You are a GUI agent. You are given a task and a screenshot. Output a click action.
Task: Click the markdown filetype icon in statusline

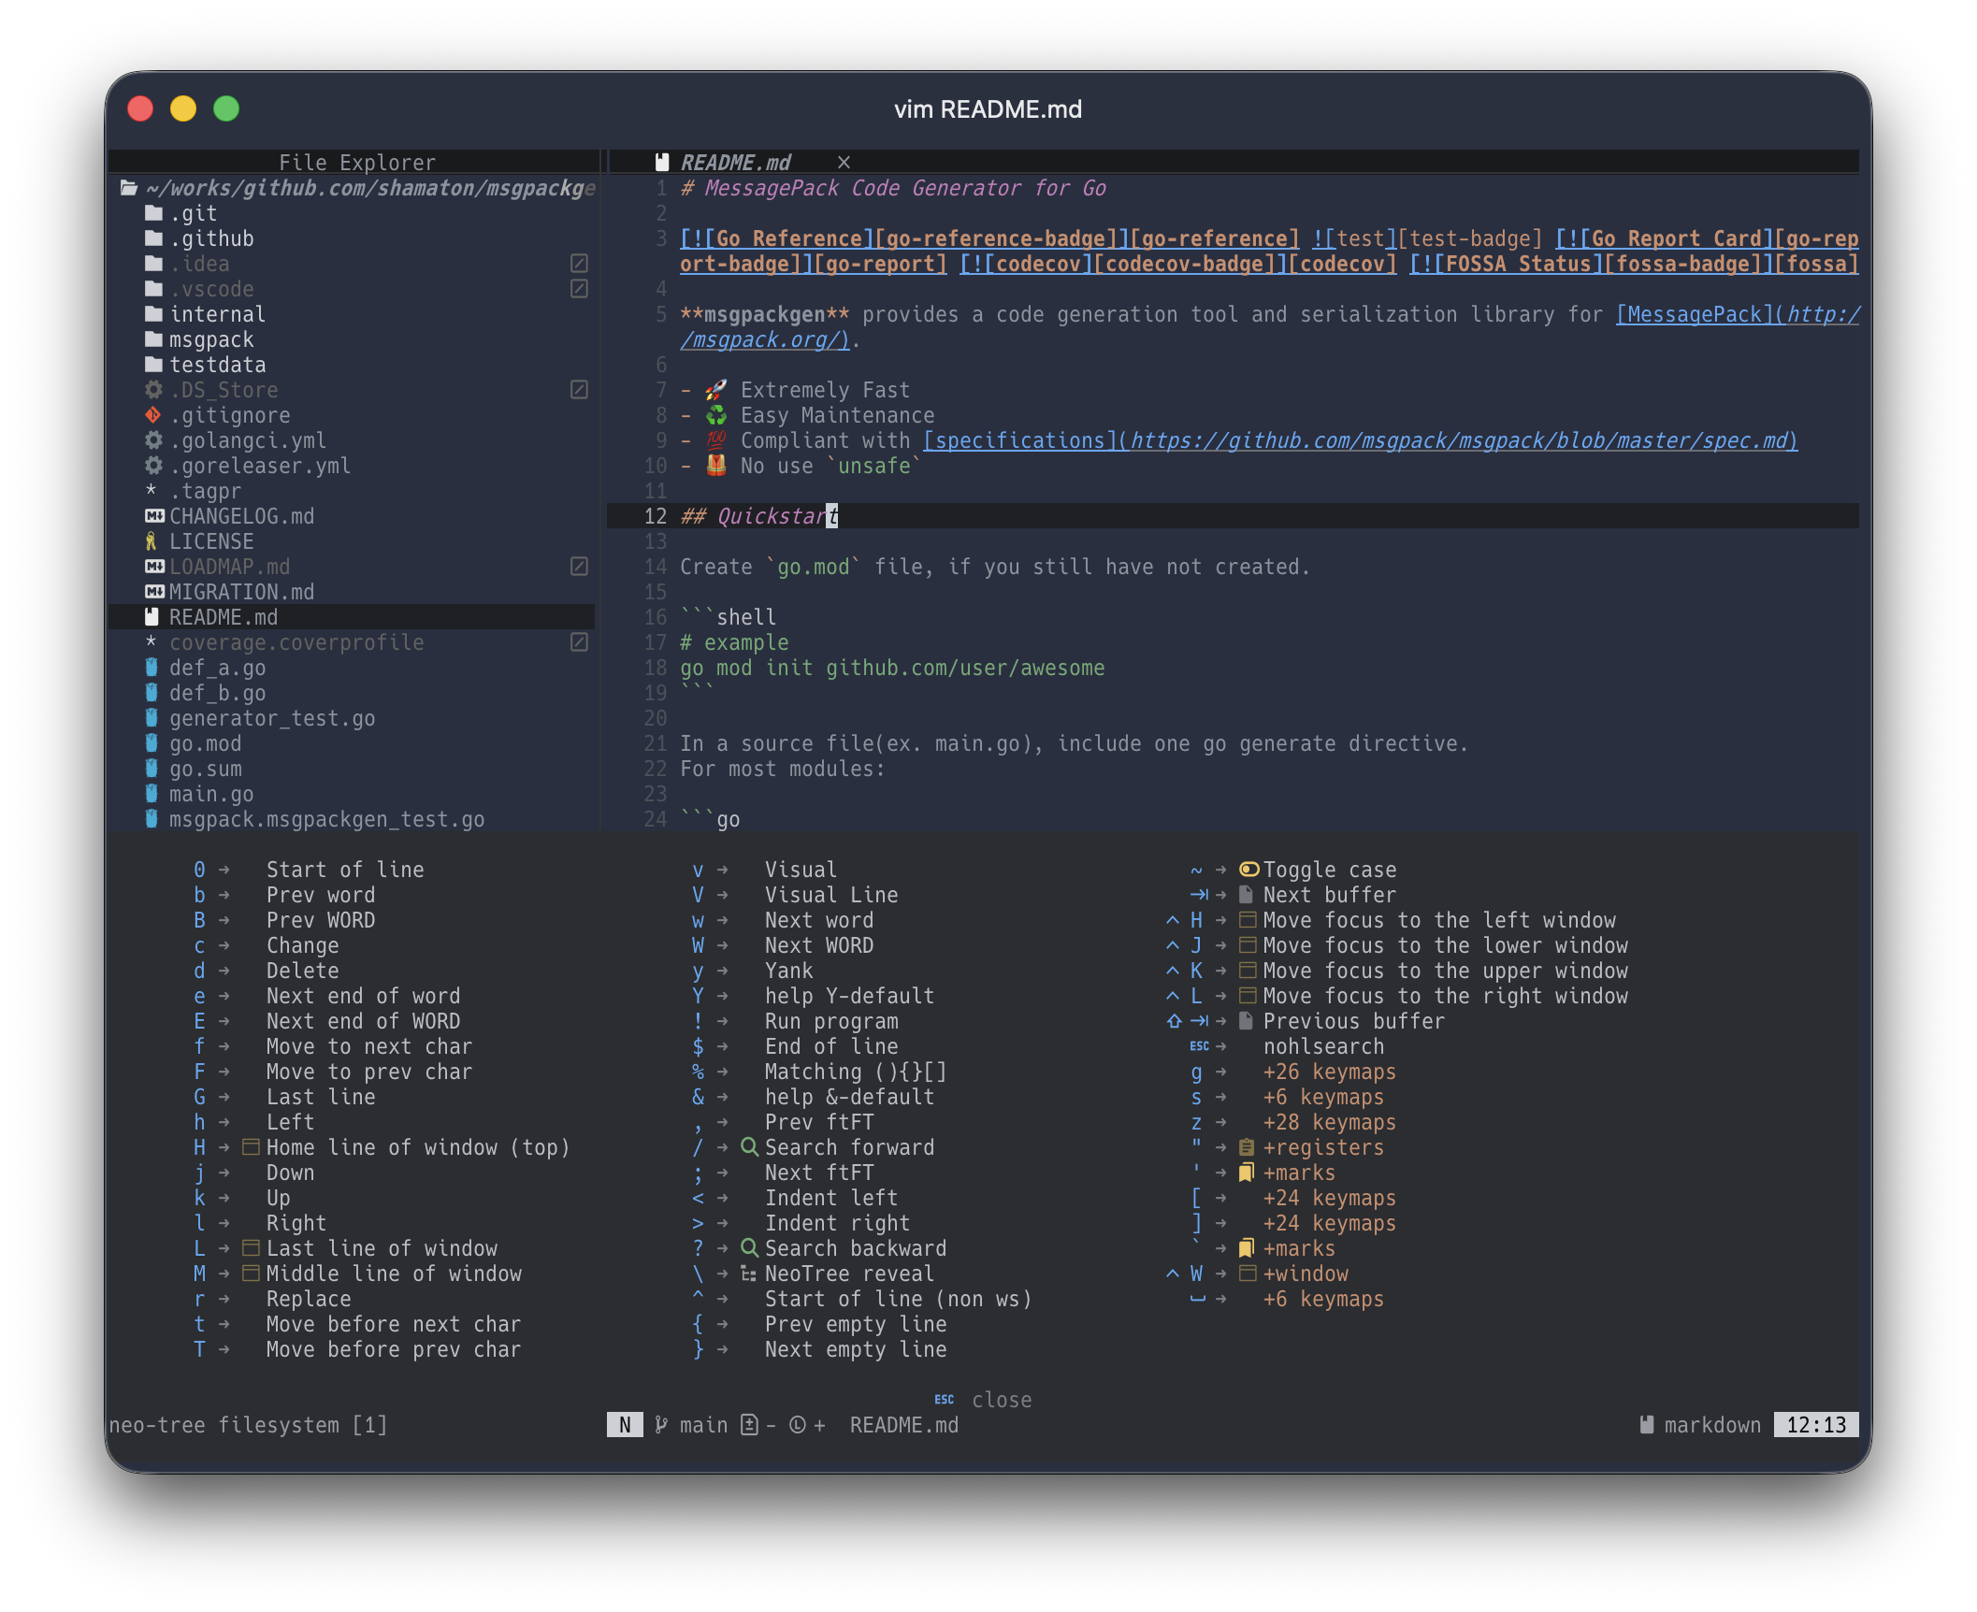pos(1647,1425)
